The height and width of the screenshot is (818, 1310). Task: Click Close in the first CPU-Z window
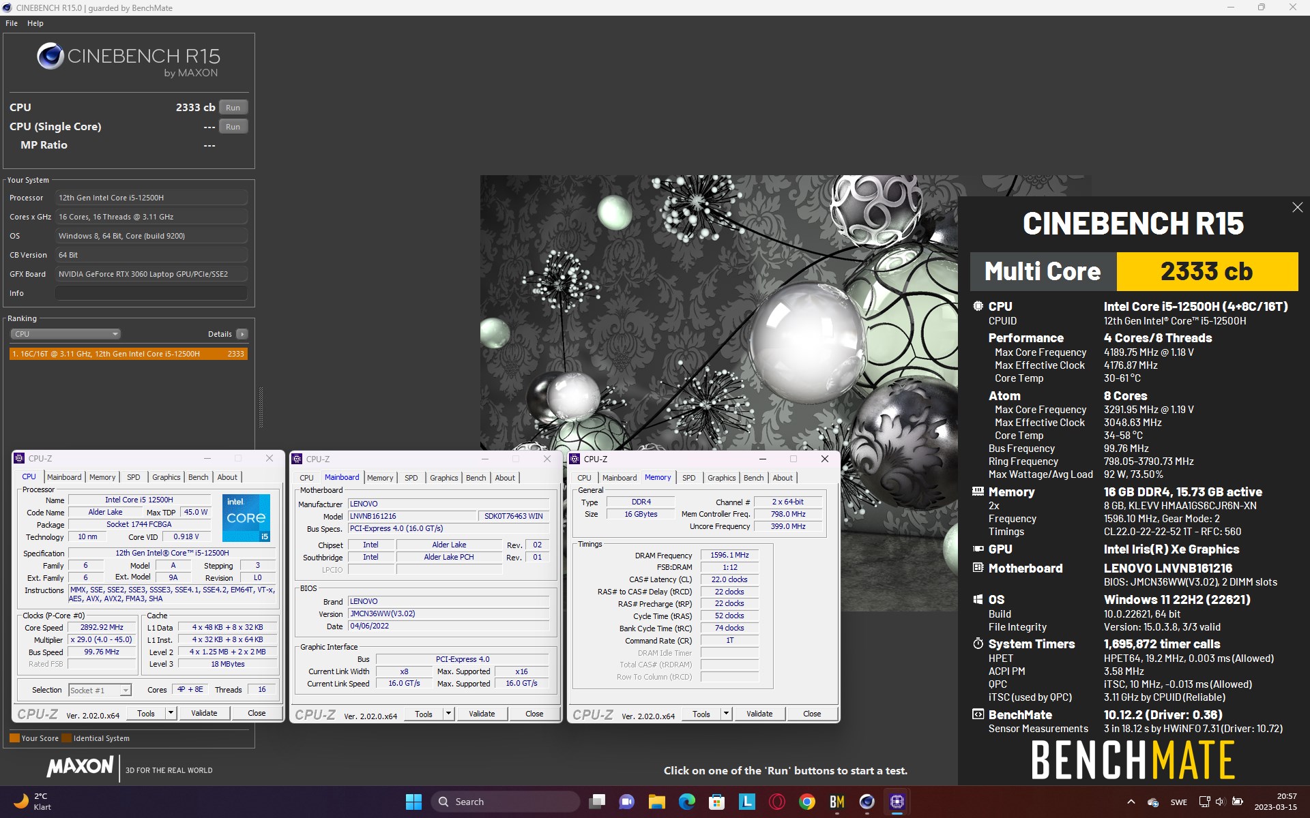coord(257,713)
